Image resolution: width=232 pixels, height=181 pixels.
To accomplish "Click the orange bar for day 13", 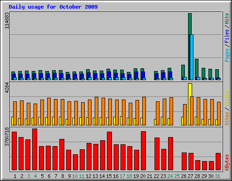I will click(x=97, y=111).
